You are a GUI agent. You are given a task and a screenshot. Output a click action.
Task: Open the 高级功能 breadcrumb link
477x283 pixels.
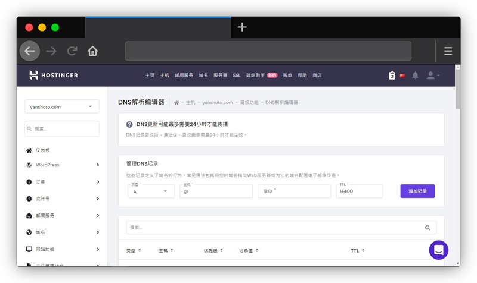[x=249, y=102]
